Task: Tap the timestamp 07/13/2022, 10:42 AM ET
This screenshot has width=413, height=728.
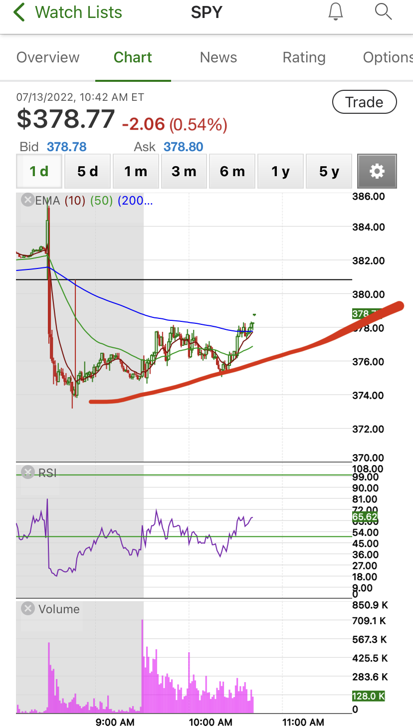Action: coord(80,97)
